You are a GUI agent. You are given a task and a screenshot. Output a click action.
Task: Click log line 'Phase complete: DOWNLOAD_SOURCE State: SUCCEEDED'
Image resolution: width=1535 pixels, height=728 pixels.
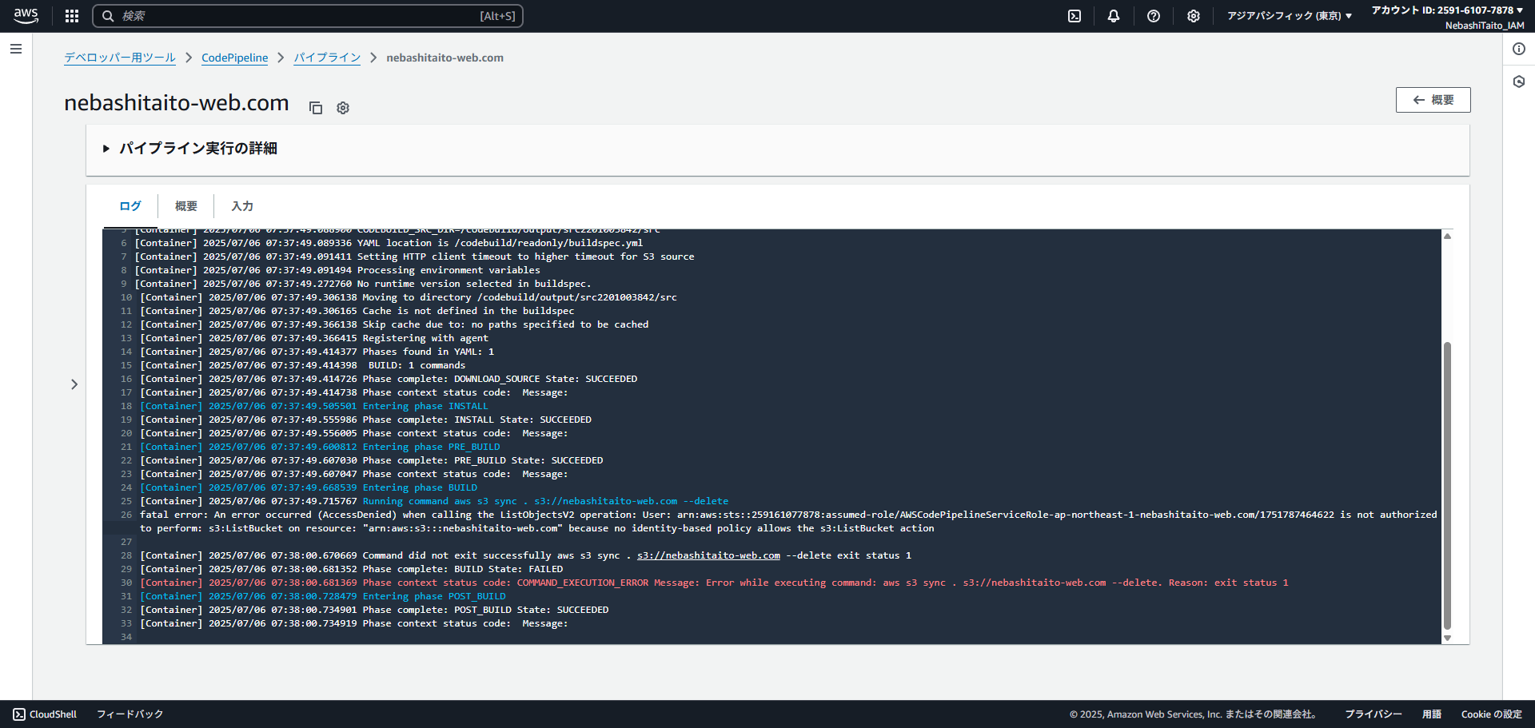click(389, 379)
